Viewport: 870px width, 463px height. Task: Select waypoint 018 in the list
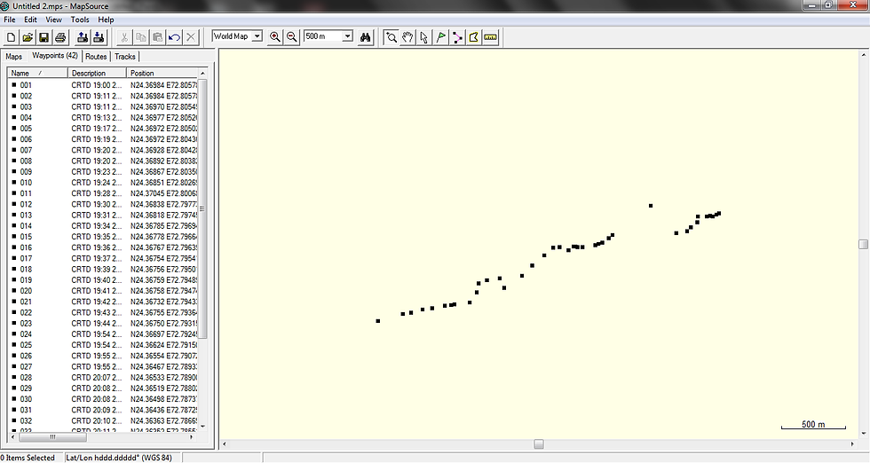point(26,269)
